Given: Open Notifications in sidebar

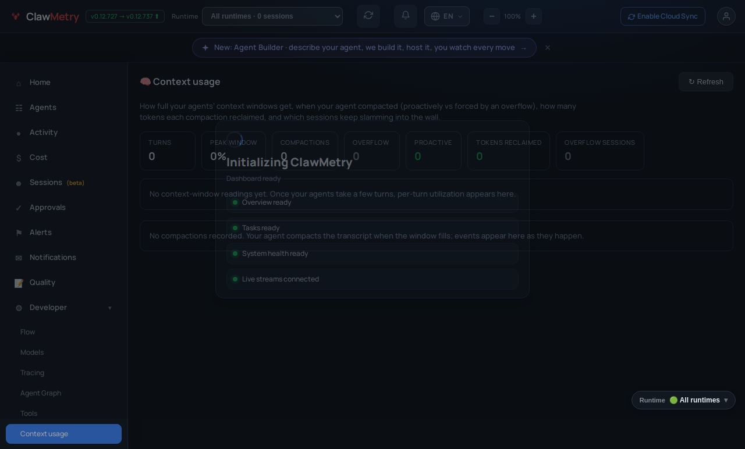Looking at the screenshot, I should pos(64,258).
